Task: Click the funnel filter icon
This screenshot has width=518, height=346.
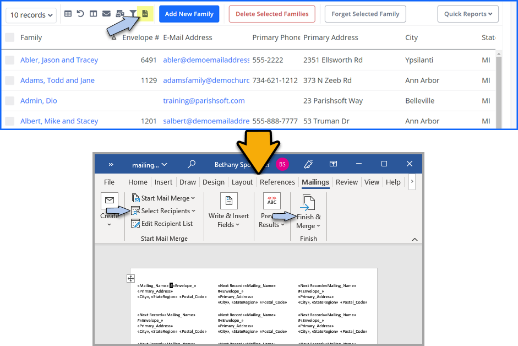Action: [x=133, y=14]
